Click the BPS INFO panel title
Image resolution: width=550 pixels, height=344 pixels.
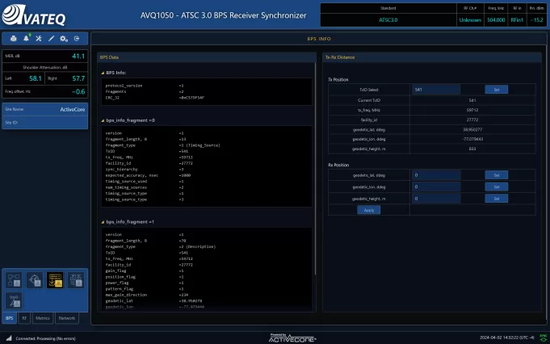[x=319, y=39]
